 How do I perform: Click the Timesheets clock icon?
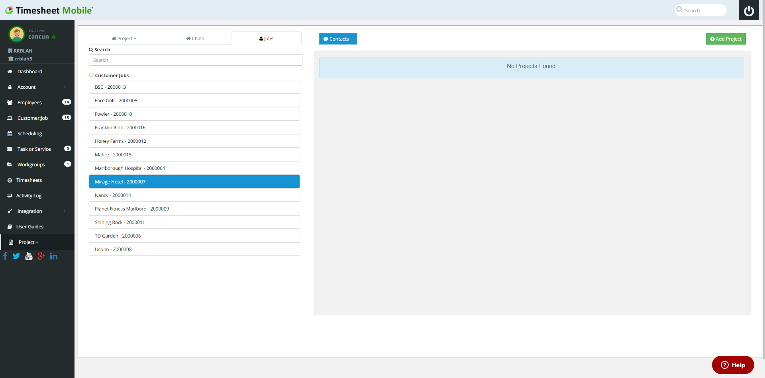tap(10, 180)
